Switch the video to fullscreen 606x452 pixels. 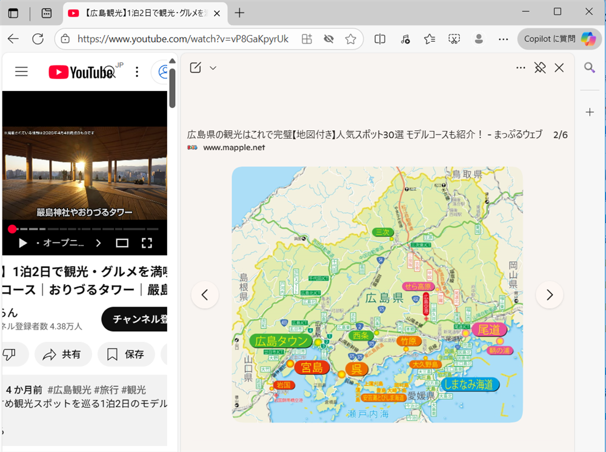tap(147, 242)
